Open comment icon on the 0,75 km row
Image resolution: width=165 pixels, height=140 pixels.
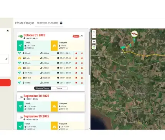coord(76,58)
